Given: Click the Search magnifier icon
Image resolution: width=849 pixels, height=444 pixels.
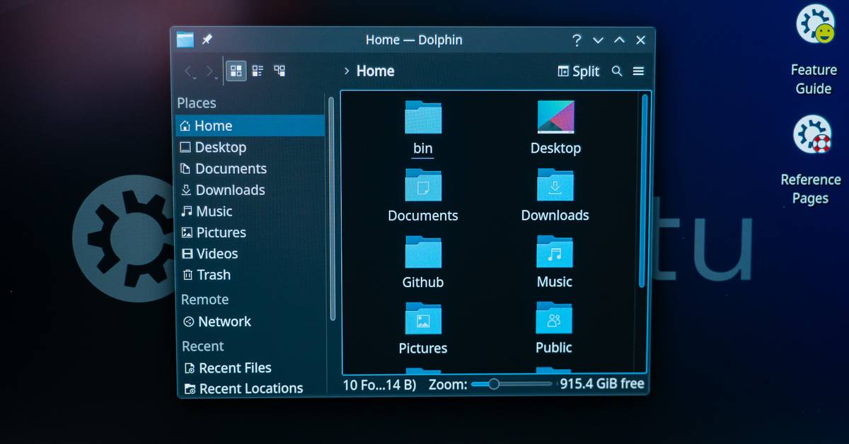Looking at the screenshot, I should [617, 71].
